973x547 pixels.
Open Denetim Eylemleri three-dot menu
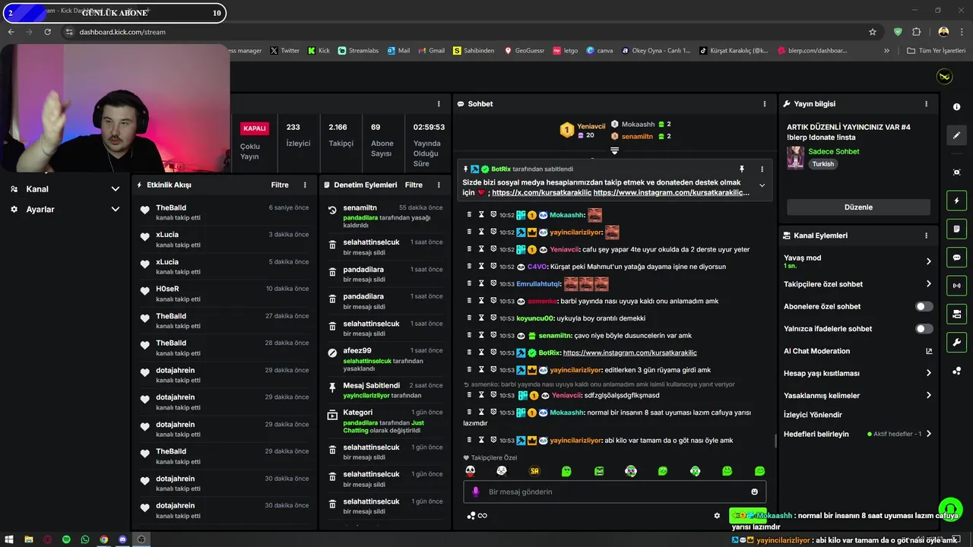pyautogui.click(x=439, y=185)
